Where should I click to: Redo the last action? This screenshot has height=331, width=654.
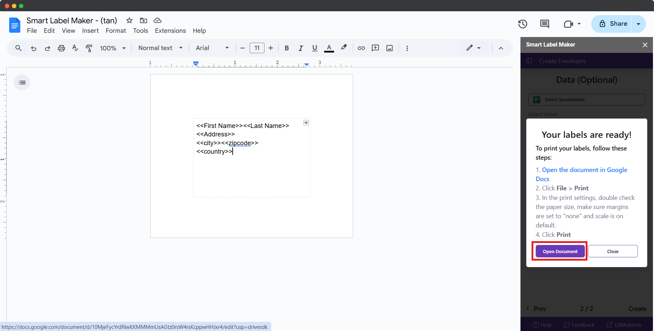tap(47, 48)
